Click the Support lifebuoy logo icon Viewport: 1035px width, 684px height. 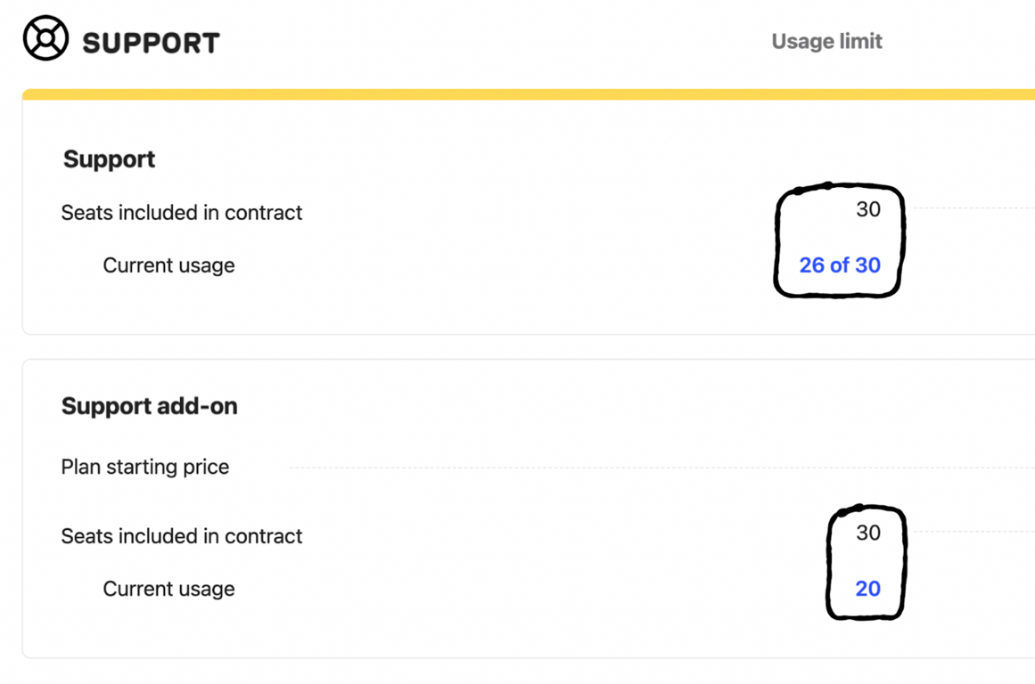coord(45,38)
